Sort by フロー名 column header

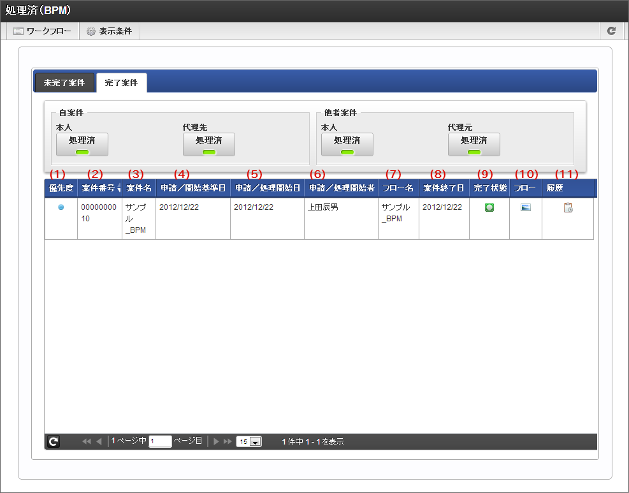(398, 188)
